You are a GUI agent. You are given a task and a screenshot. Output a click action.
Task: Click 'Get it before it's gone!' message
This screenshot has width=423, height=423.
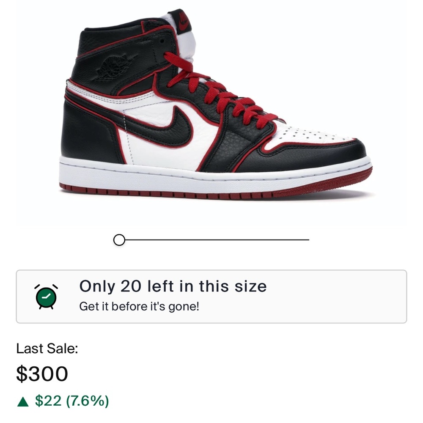(x=139, y=306)
